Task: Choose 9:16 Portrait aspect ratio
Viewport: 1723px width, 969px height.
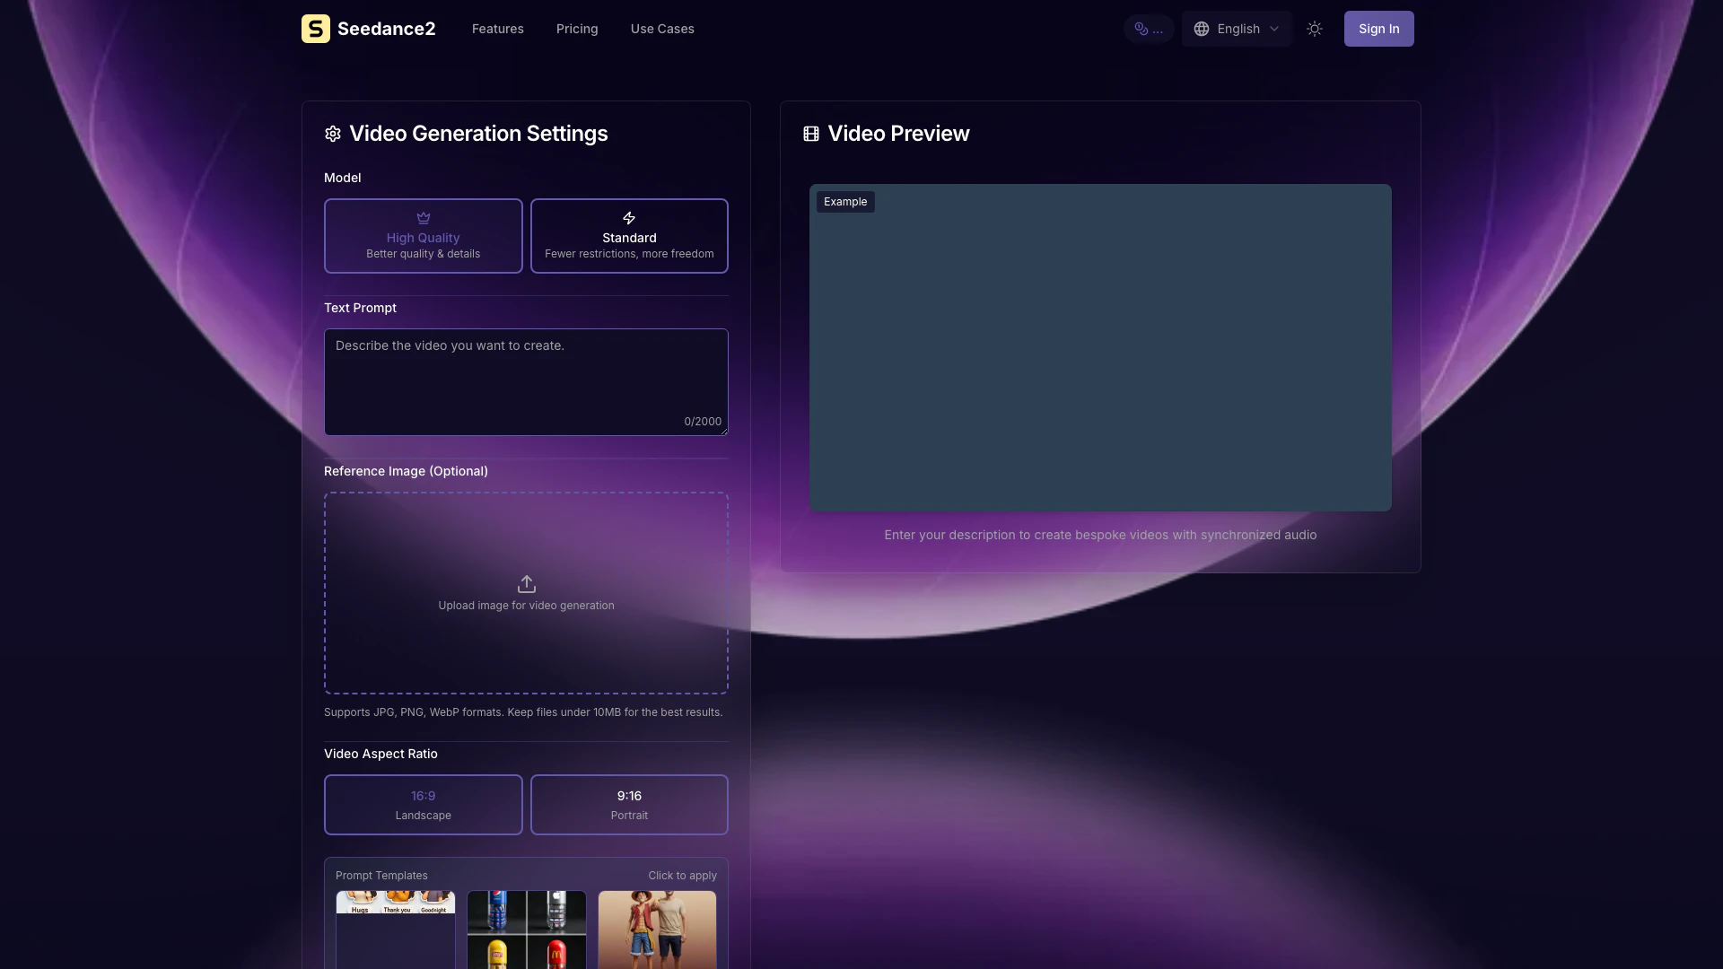Action: [629, 805]
